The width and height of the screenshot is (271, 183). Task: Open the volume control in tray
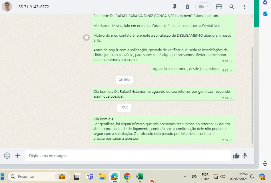coord(223,176)
